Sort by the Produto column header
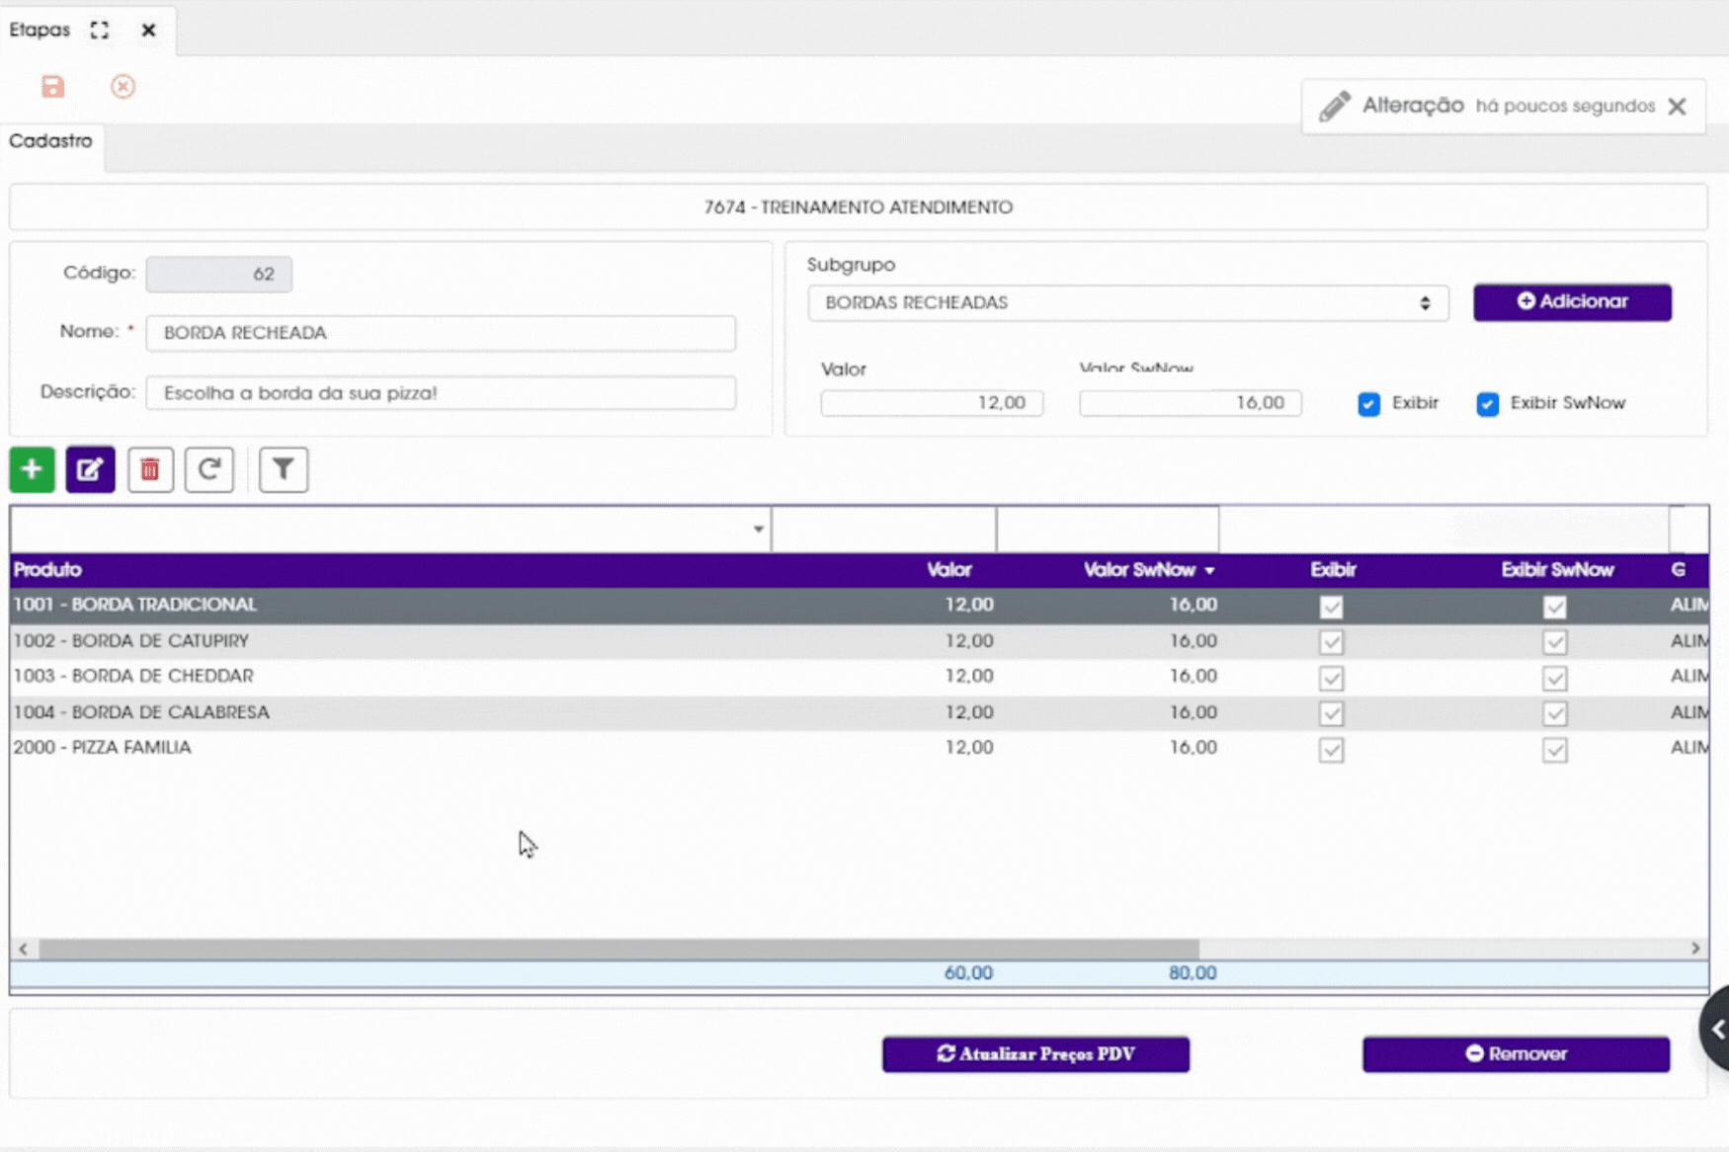This screenshot has width=1729, height=1152. pyautogui.click(x=47, y=570)
